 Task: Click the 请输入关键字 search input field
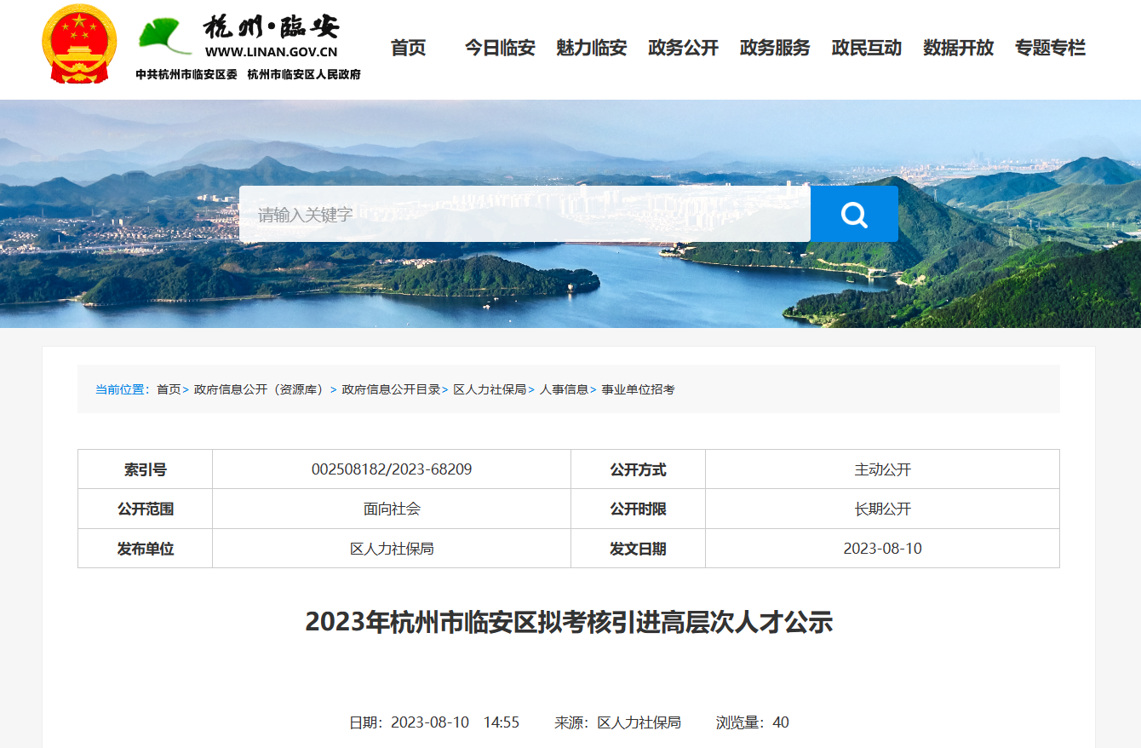525,214
